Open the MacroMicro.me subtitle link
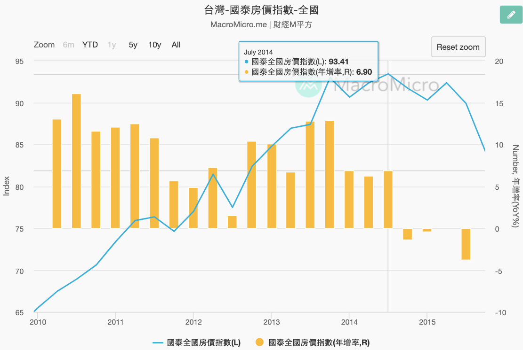Screen dimensions: 523x350 tap(239, 24)
